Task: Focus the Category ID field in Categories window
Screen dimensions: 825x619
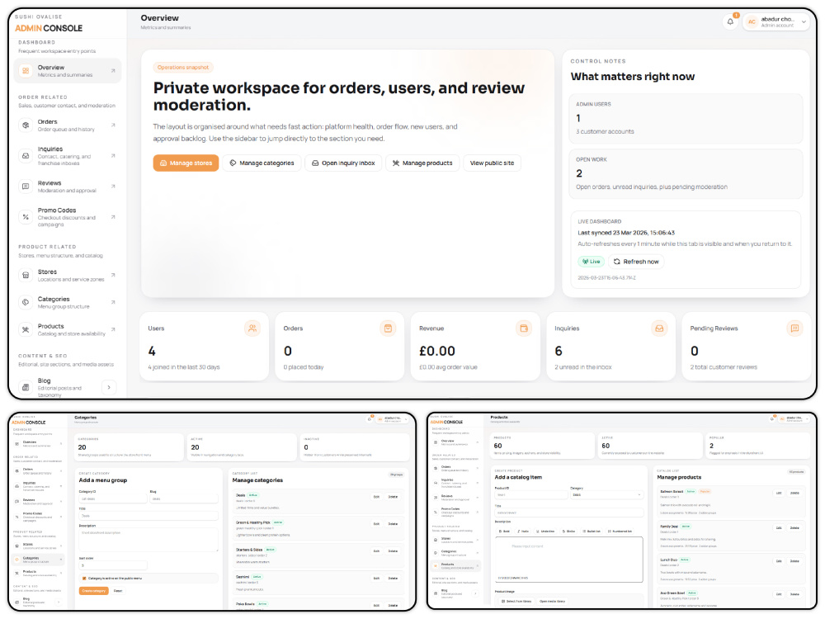Action: [112, 499]
